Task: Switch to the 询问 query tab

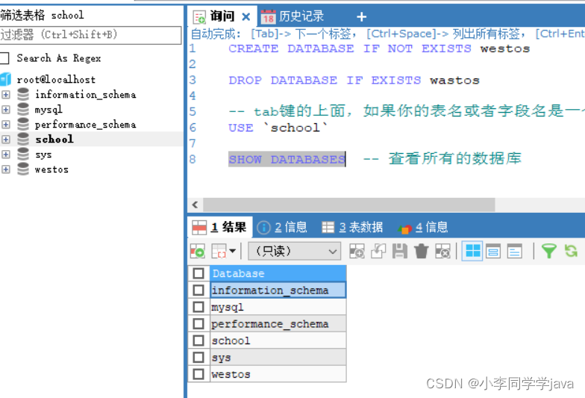Action: (x=222, y=16)
